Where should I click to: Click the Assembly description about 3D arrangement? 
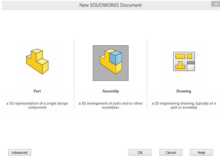point(111,105)
